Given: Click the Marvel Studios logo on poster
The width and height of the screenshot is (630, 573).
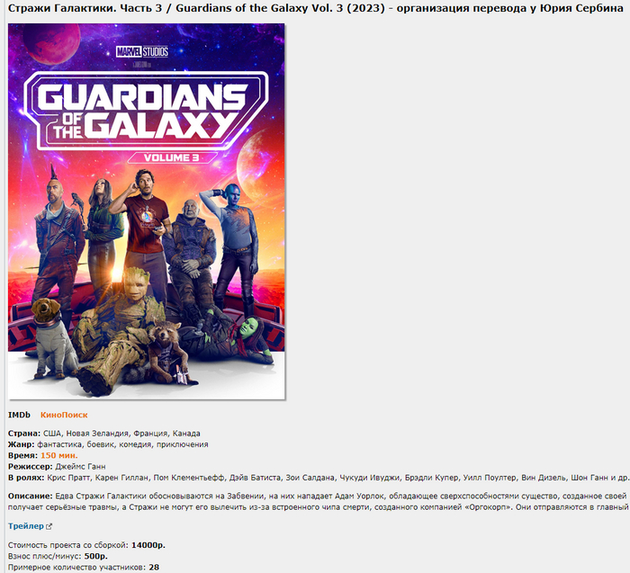Looking at the screenshot, I should (142, 52).
